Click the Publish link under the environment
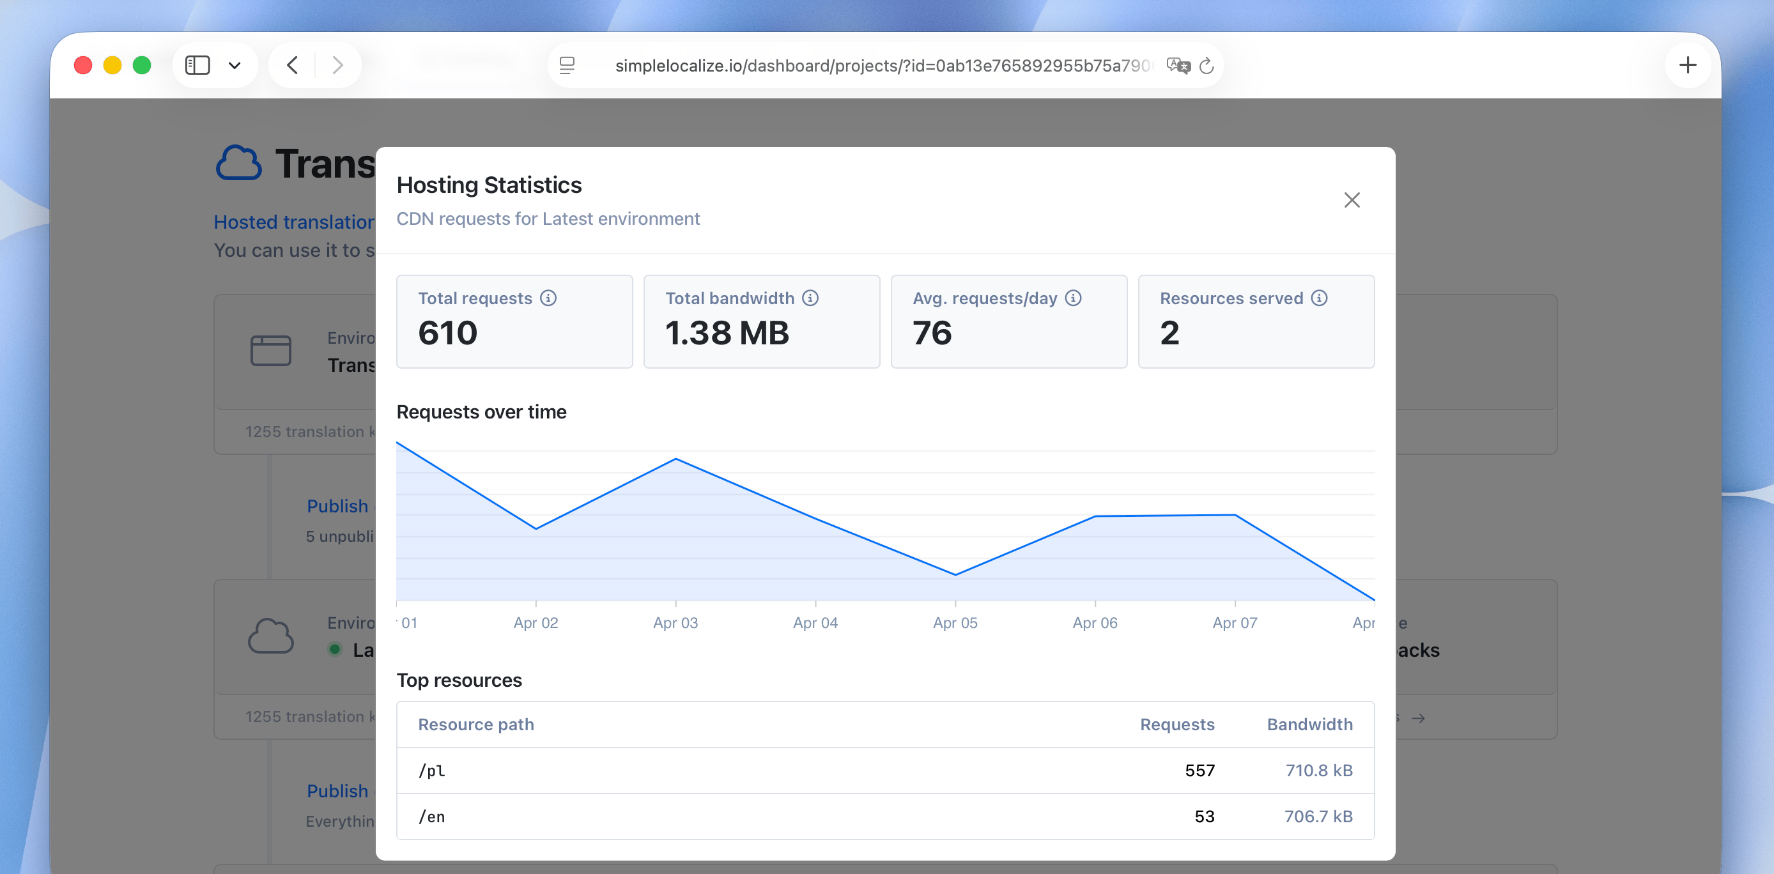 pos(337,506)
